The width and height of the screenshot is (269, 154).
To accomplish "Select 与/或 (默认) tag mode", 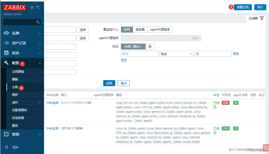I will pos(133,47).
